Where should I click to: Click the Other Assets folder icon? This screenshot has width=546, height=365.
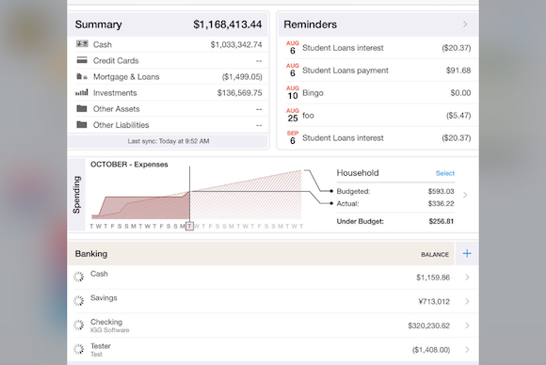82,108
